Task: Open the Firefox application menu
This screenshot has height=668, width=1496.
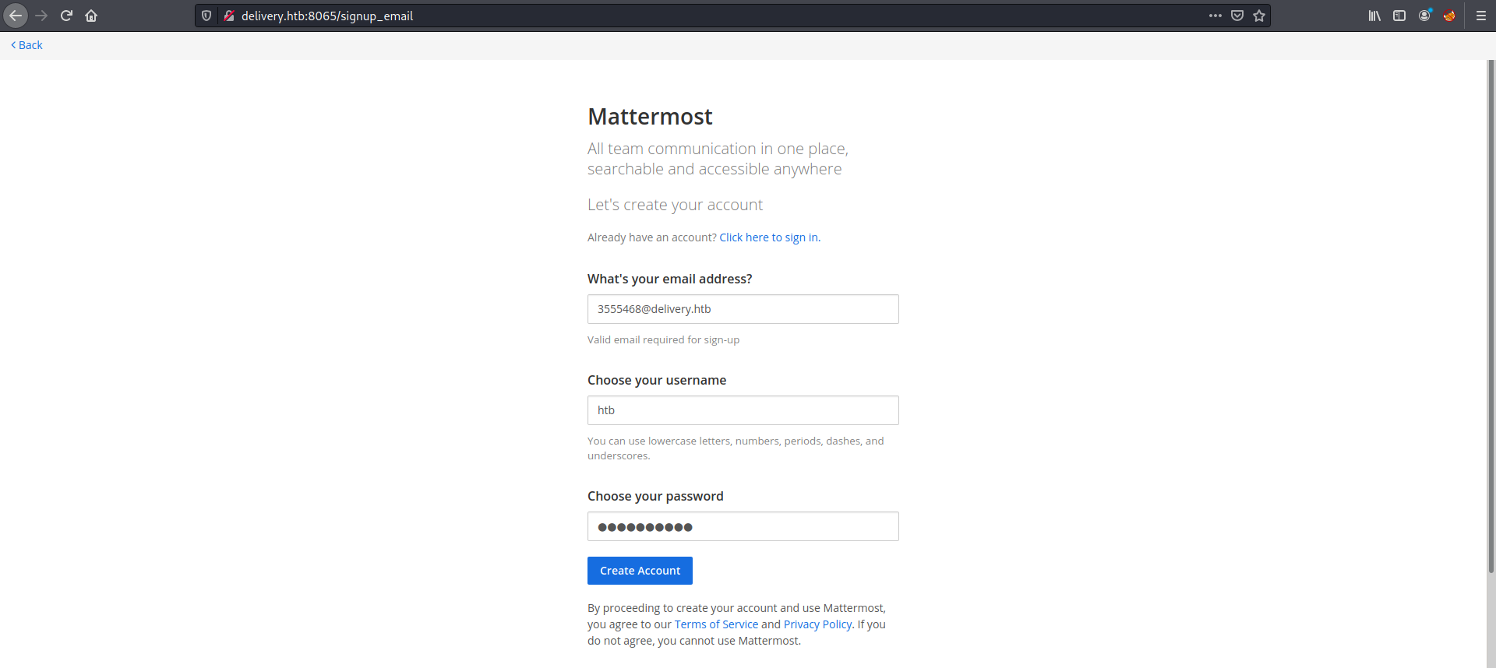Action: tap(1480, 16)
